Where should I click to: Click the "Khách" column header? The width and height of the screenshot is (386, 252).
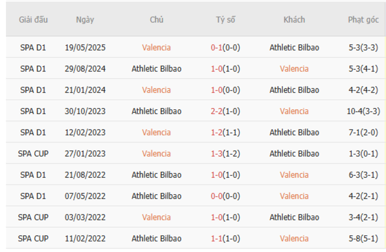click(x=294, y=20)
